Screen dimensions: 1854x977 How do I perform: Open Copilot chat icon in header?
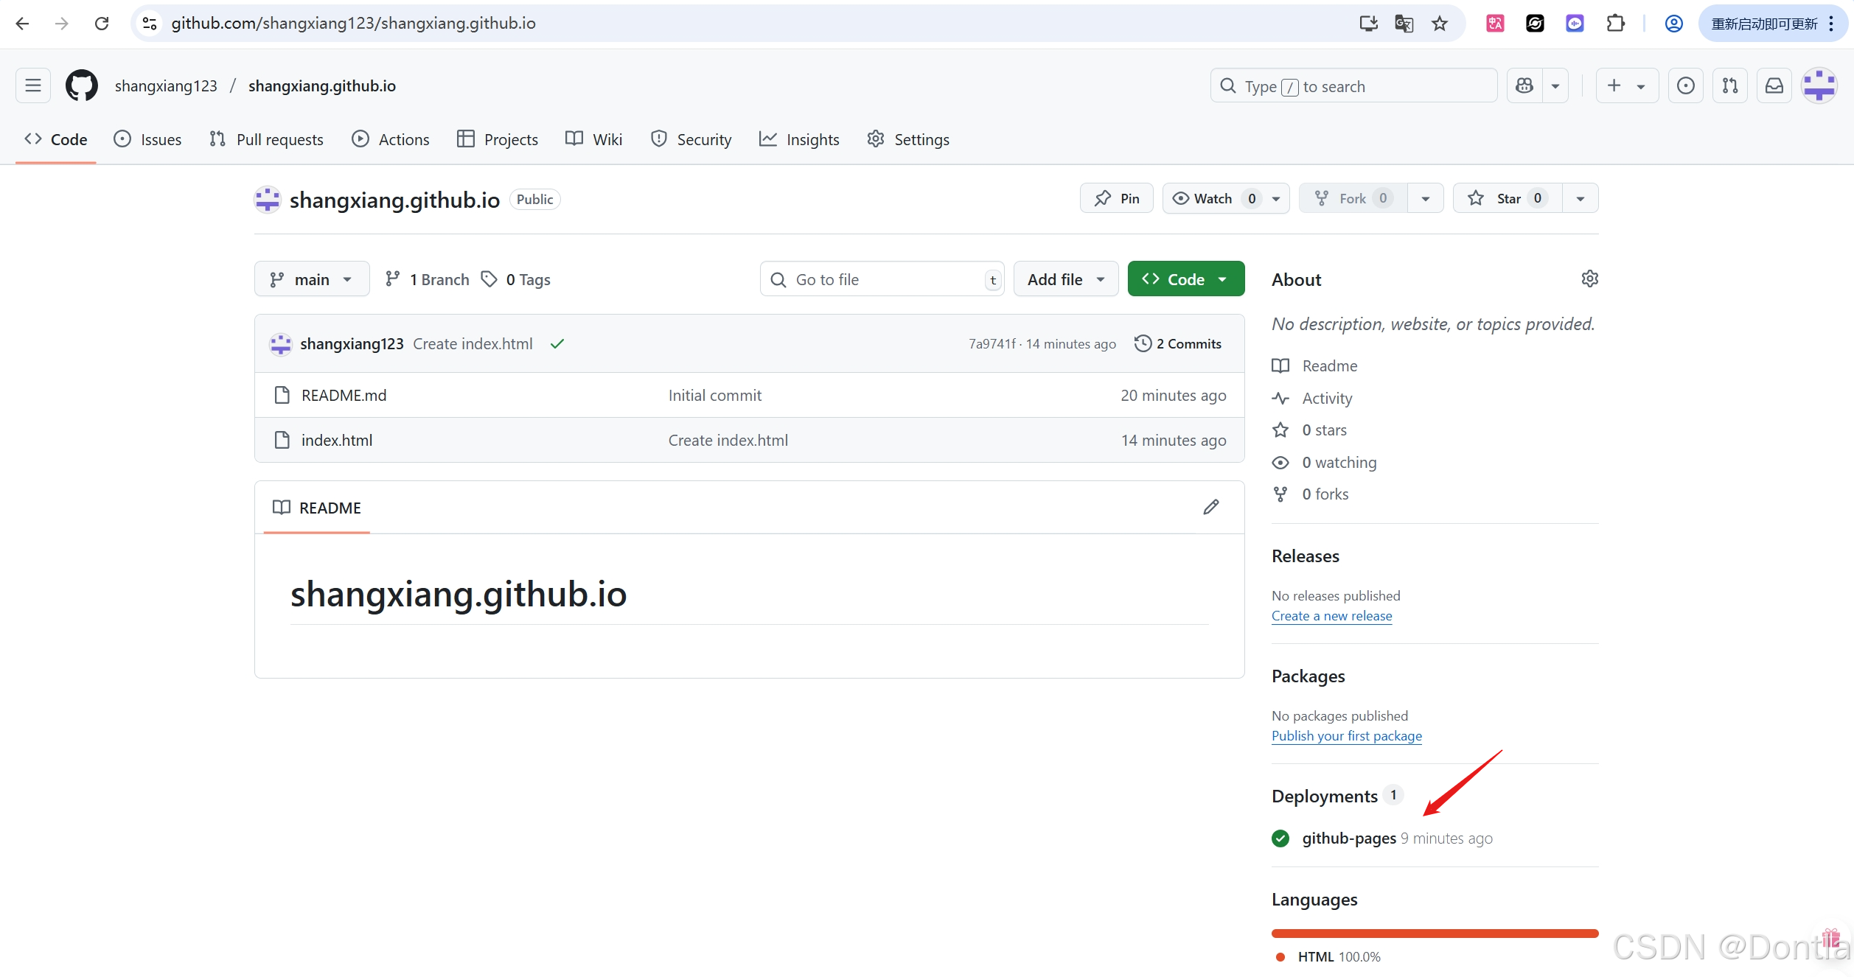1524,86
